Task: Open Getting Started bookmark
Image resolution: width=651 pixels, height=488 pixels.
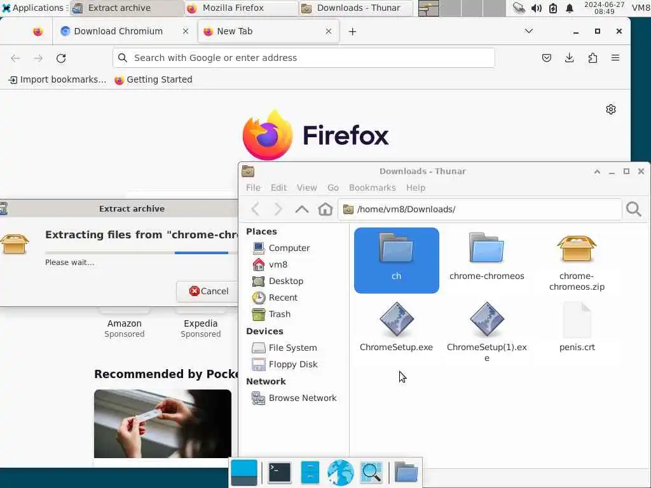Action: pyautogui.click(x=153, y=79)
